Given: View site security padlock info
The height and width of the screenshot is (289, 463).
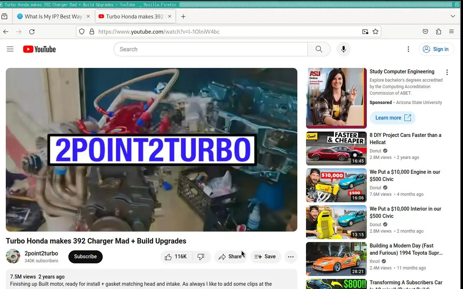Looking at the screenshot, I should [92, 32].
